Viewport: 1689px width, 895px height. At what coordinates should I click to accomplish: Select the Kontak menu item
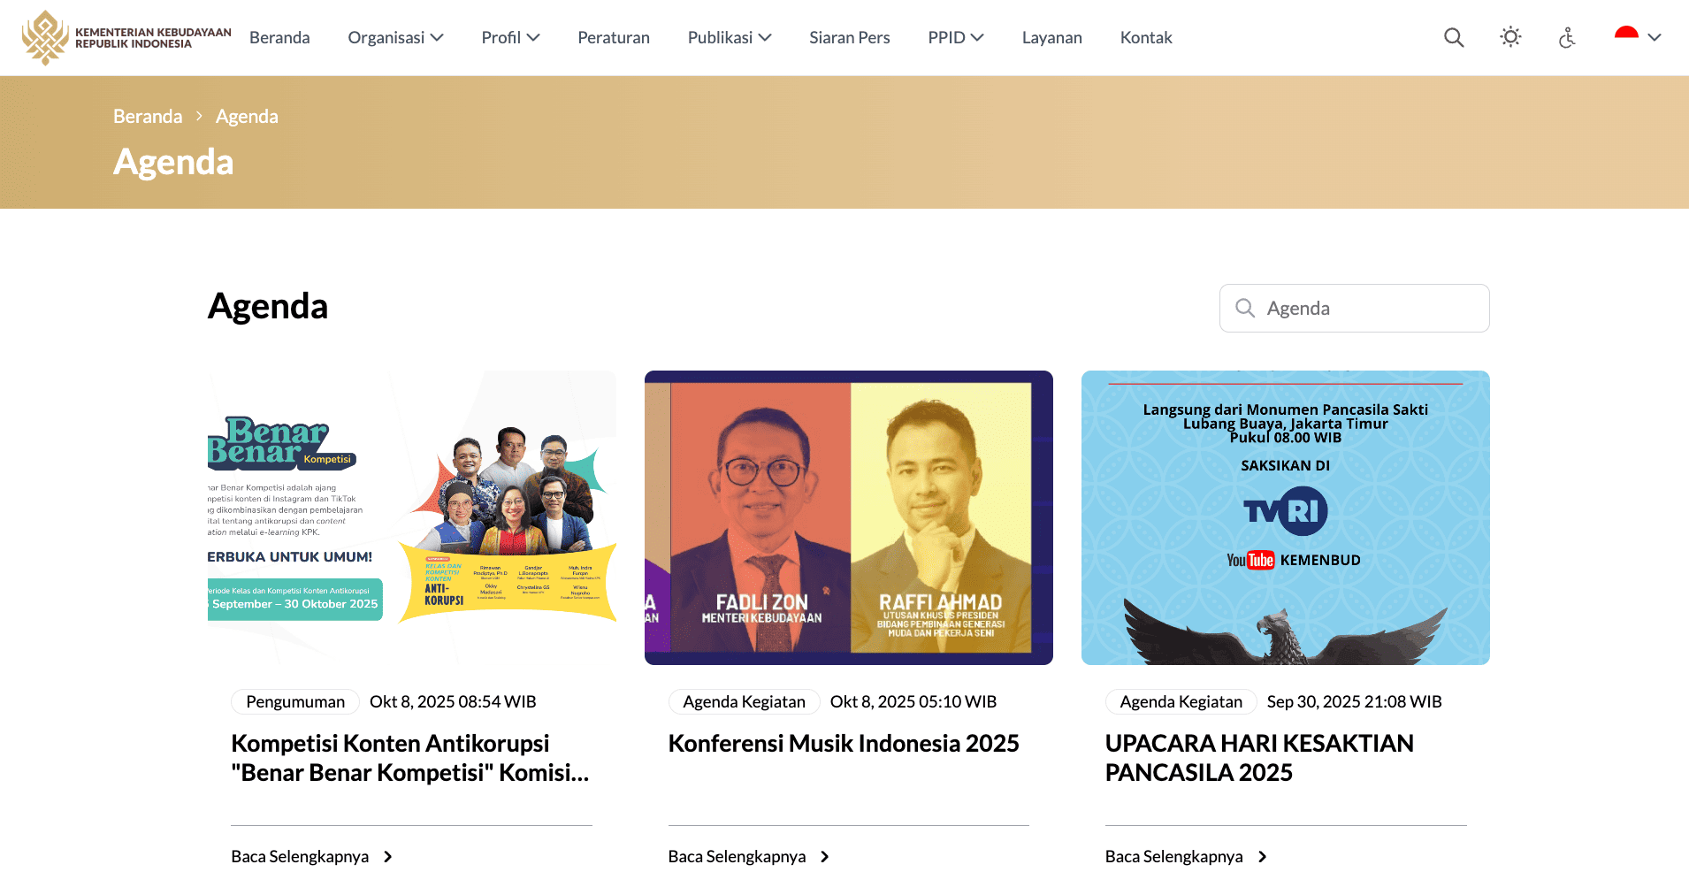click(1146, 37)
